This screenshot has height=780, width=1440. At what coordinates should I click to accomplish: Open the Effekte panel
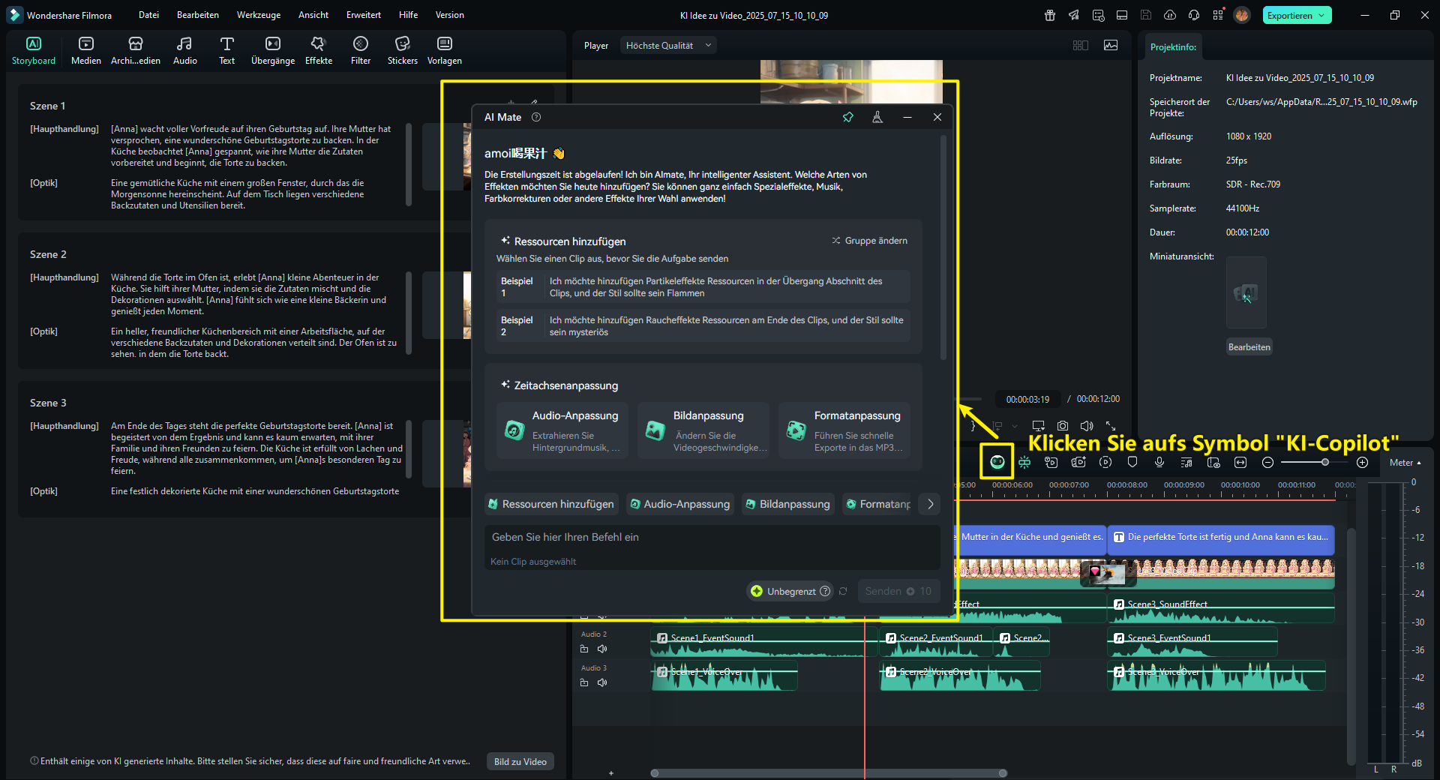pyautogui.click(x=318, y=50)
